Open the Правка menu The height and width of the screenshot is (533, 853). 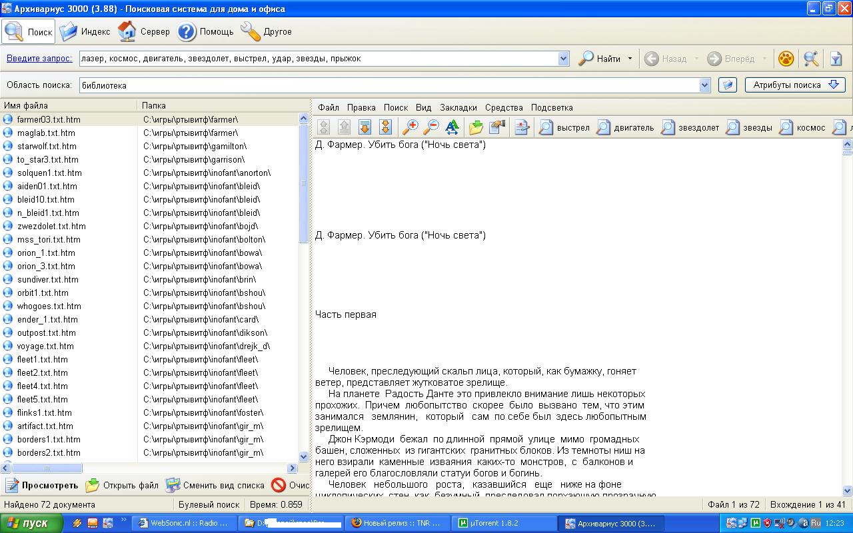click(361, 107)
